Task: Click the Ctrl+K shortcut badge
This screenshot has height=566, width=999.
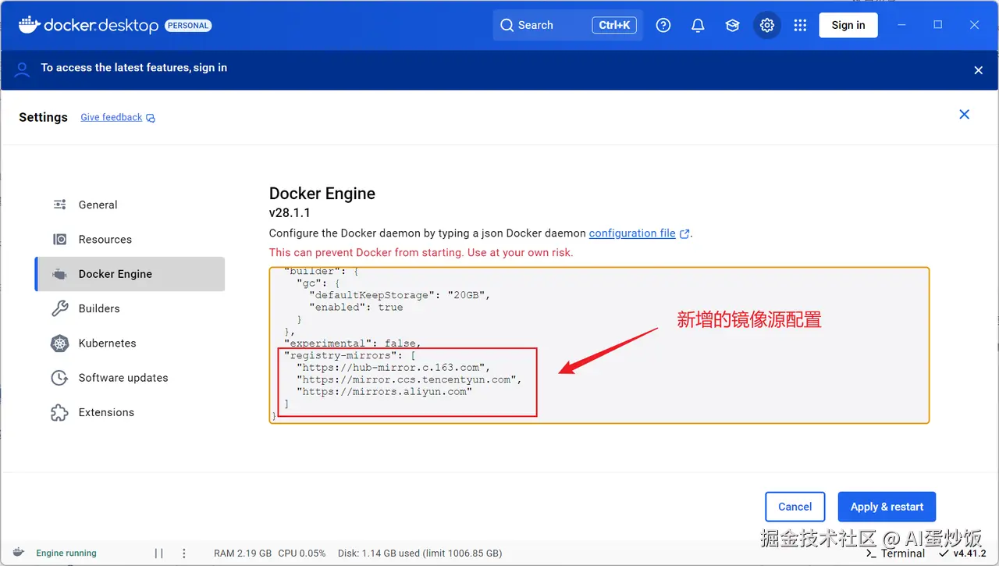Action: coord(614,25)
